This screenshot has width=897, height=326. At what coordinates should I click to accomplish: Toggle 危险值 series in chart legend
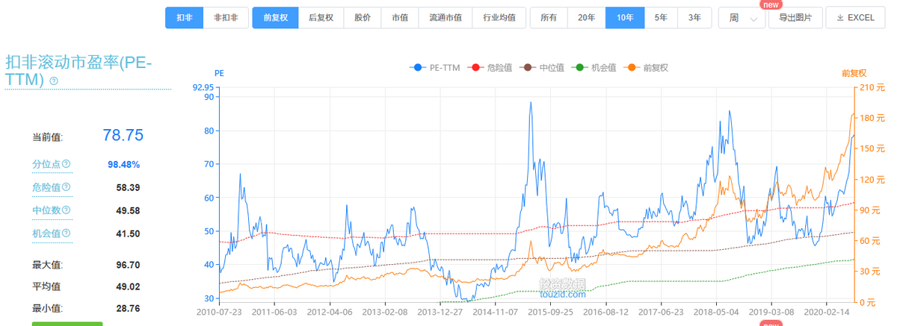tap(490, 67)
